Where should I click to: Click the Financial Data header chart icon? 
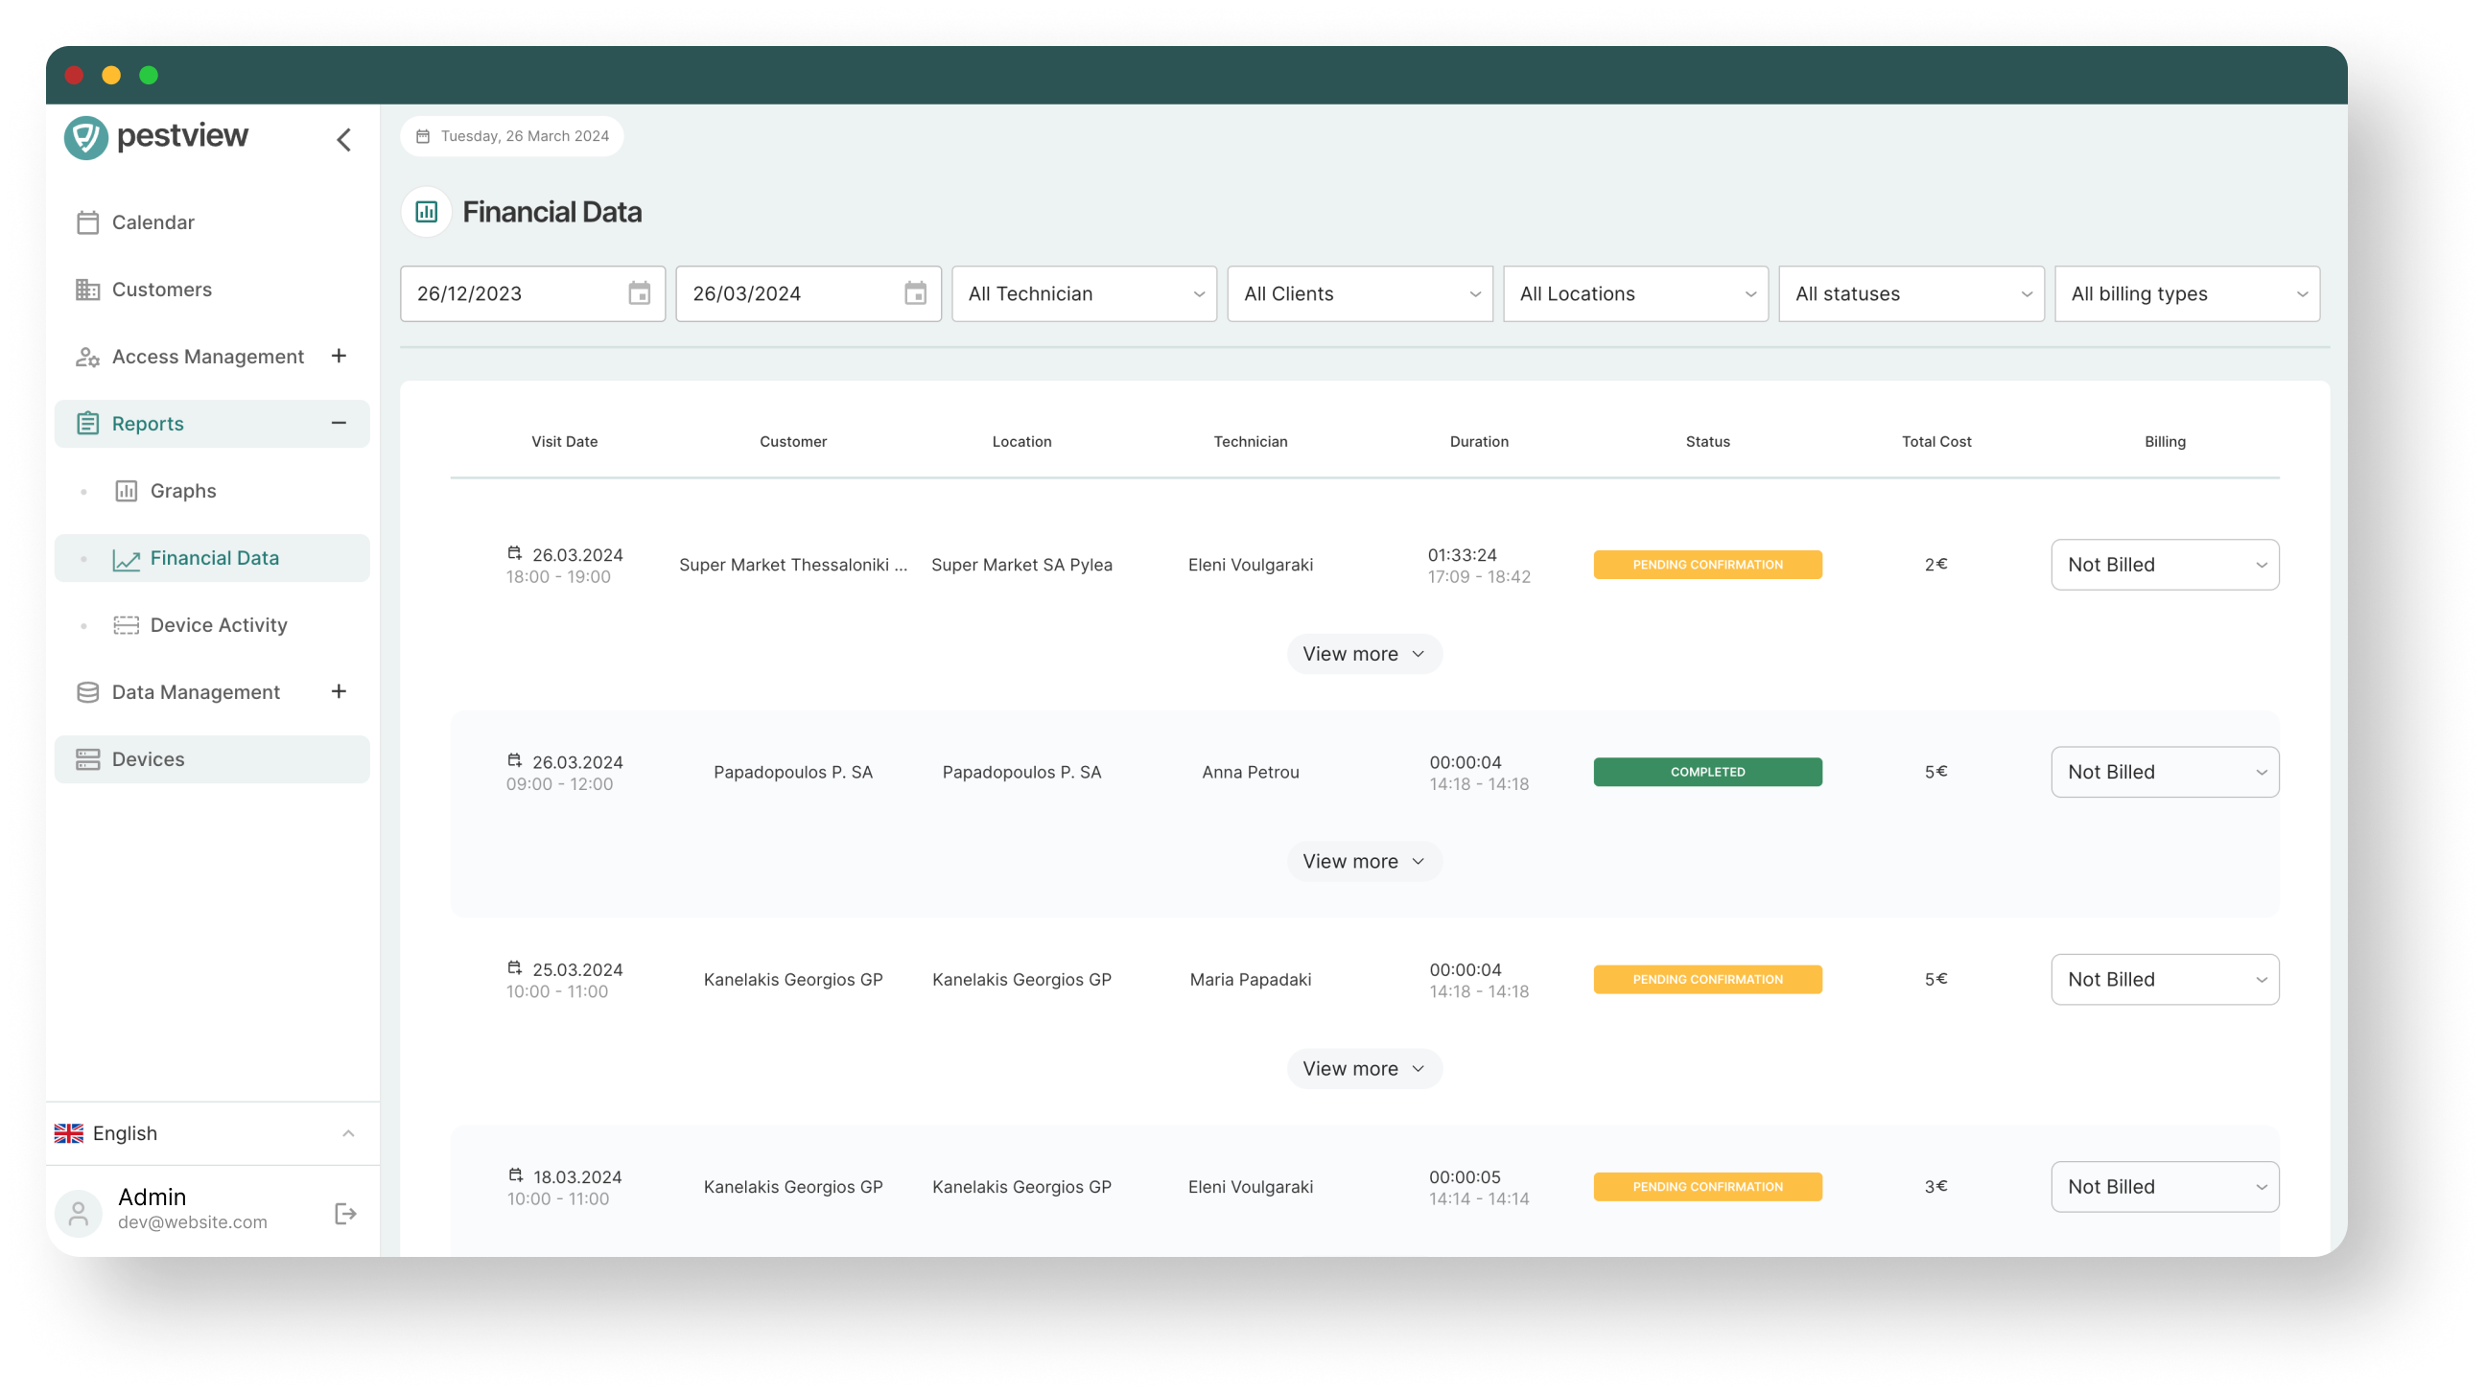427,212
